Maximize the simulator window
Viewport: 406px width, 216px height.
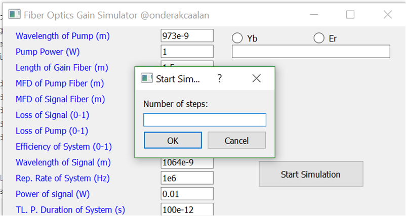350,15
